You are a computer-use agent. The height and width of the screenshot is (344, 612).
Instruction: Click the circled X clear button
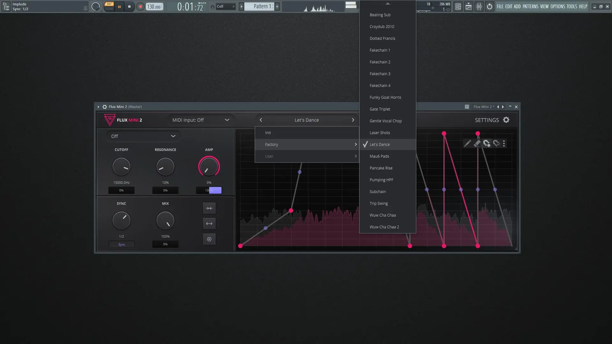(x=209, y=239)
